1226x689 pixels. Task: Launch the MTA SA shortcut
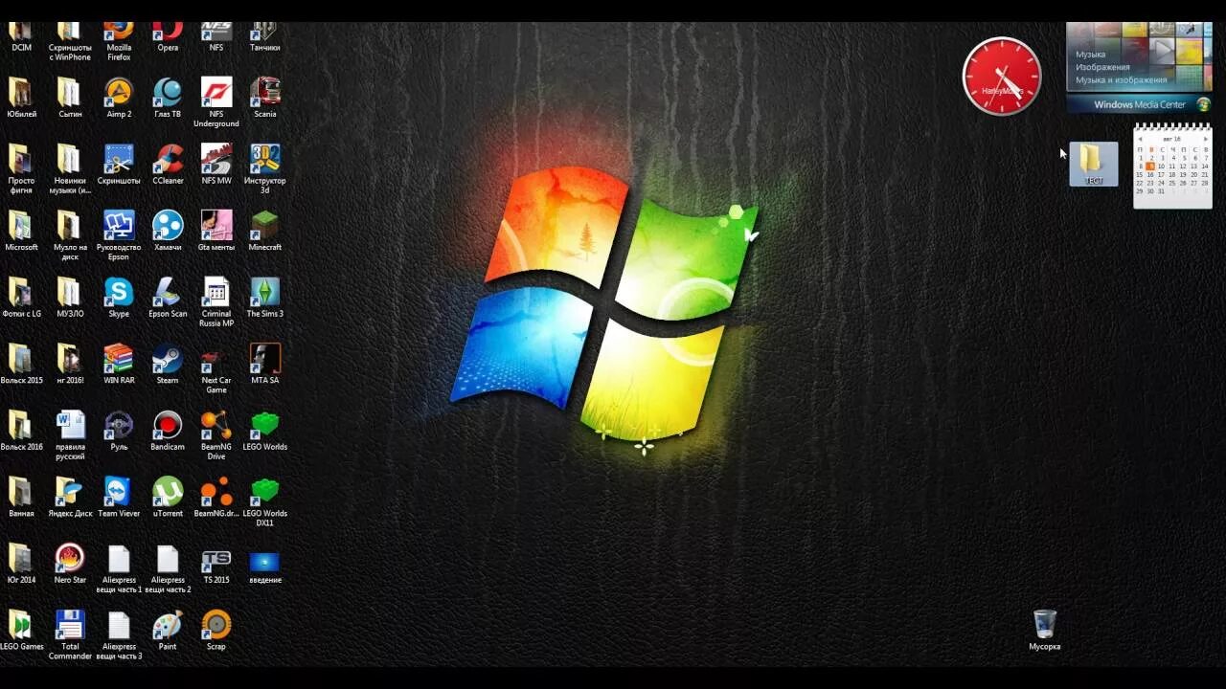[x=264, y=364]
